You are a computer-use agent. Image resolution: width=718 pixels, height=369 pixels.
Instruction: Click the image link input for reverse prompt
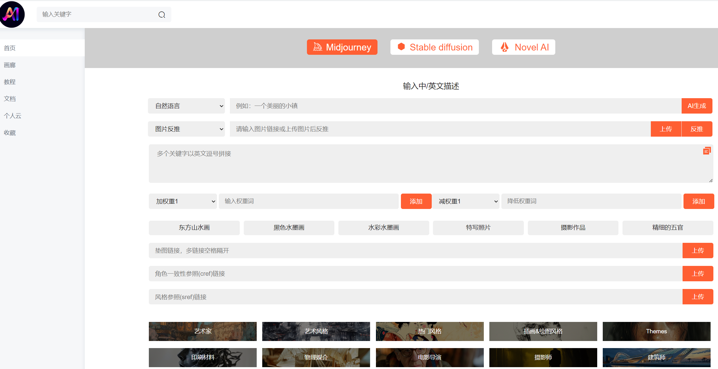tap(440, 129)
